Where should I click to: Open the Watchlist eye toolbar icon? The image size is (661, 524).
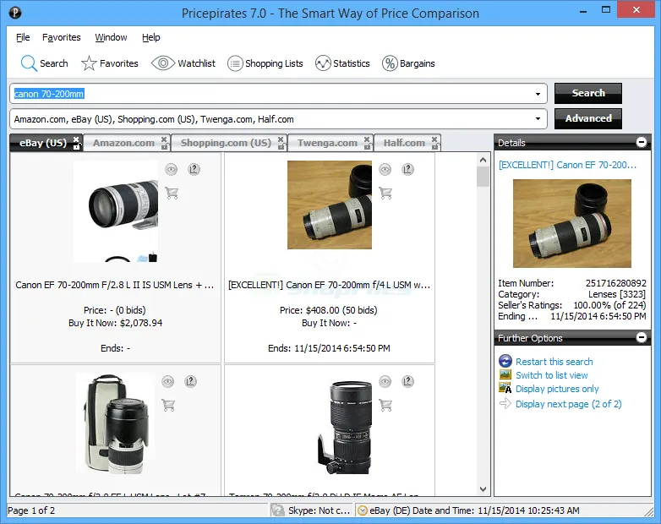[x=163, y=63]
